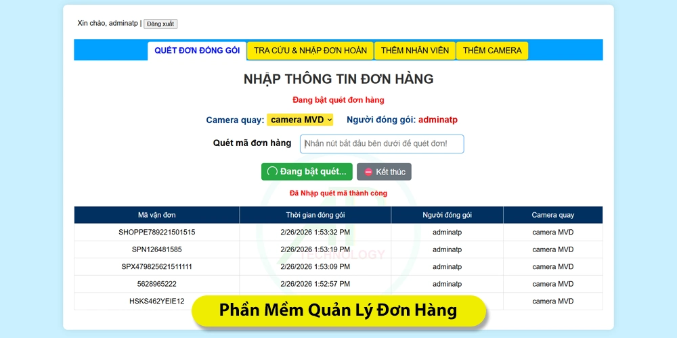Open TRA CỨU & NHẬP ĐƠN HOÀN tab
The height and width of the screenshot is (338, 677).
coord(310,51)
